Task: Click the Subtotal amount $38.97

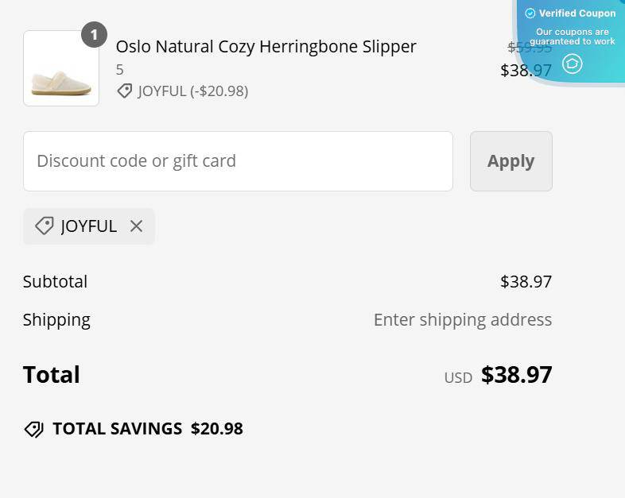Action: pyautogui.click(x=526, y=282)
